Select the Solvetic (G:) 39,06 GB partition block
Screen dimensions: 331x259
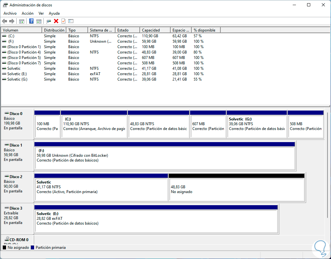coord(257,125)
